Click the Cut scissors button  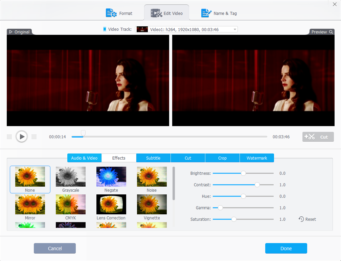point(318,137)
